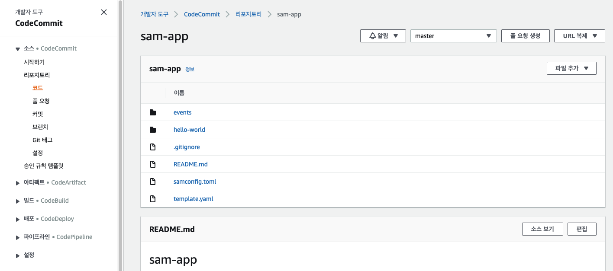Expand the 설정 section at sidebar bottom
Viewport: 613px width, 271px height.
coord(18,255)
